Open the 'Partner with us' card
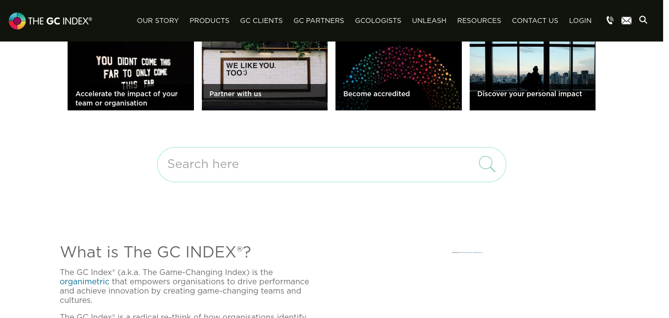This screenshot has width=669, height=318. [x=264, y=76]
